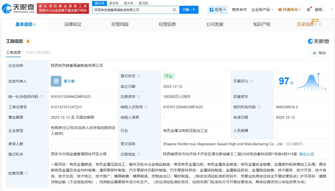Open the 附近公司 link
The image size is (335, 191).
tap(307, 154)
